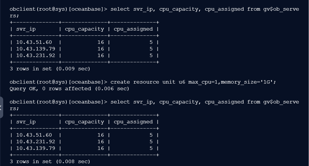The width and height of the screenshot is (309, 166).
Task: Click 10.43.51.60 in the first result table
Action: 34,42
